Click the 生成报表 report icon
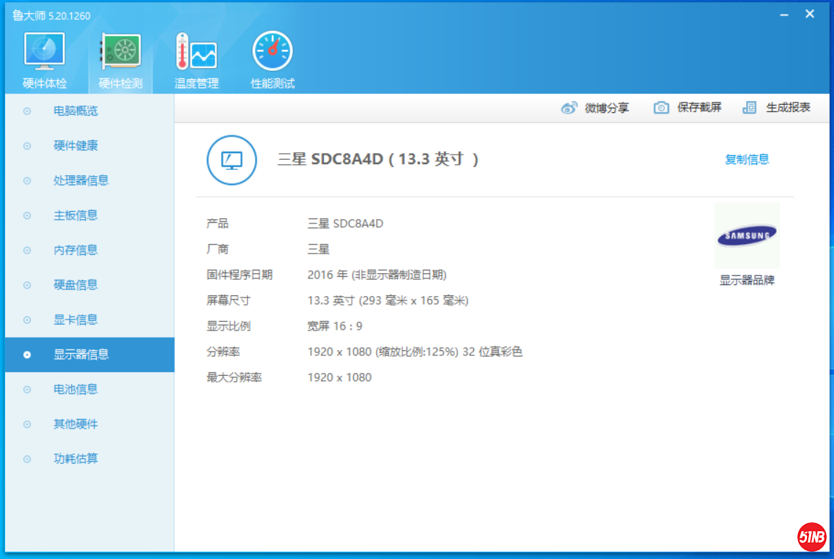The width and height of the screenshot is (834, 559). [x=749, y=108]
